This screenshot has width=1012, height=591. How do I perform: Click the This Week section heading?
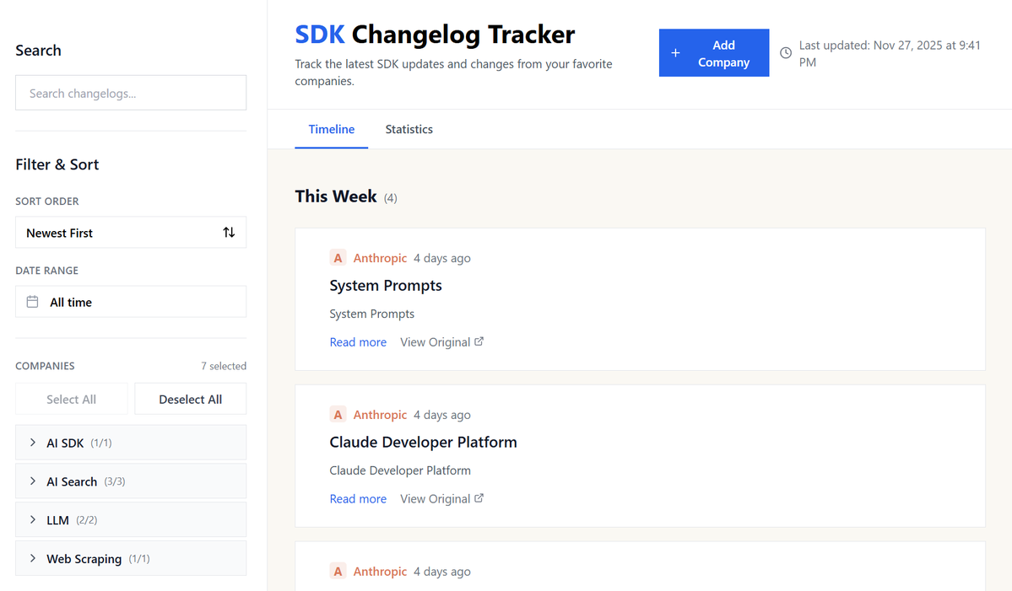336,196
